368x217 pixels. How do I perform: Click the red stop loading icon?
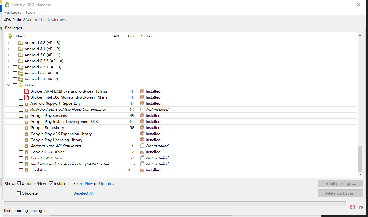[x=352, y=207]
